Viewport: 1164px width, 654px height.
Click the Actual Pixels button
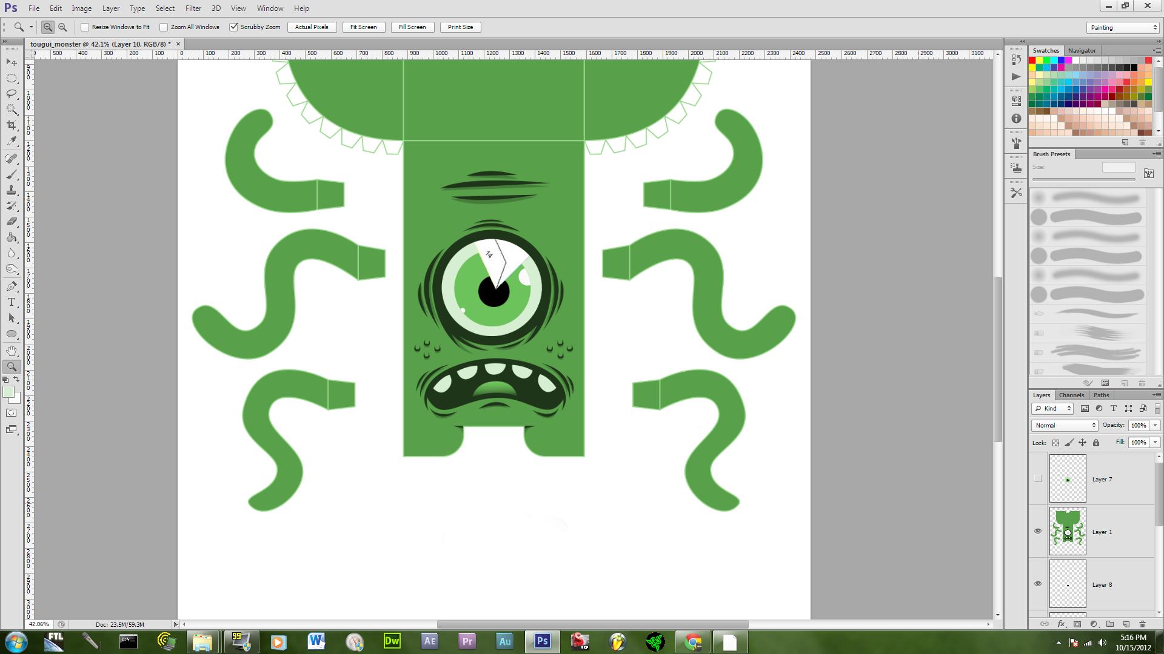click(312, 27)
